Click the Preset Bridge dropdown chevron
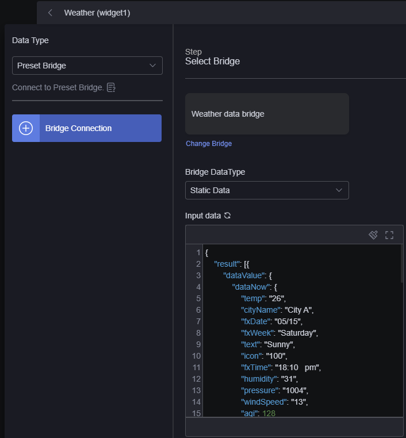406x438 pixels. (152, 66)
